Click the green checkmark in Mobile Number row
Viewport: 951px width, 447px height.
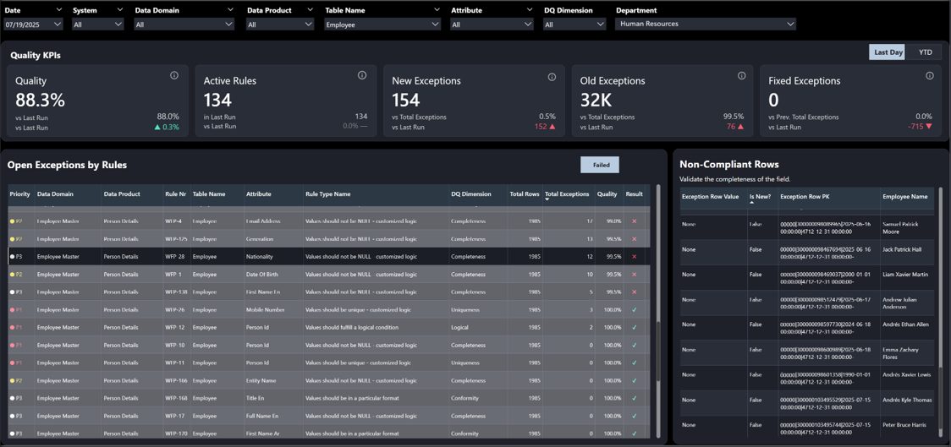(x=634, y=310)
